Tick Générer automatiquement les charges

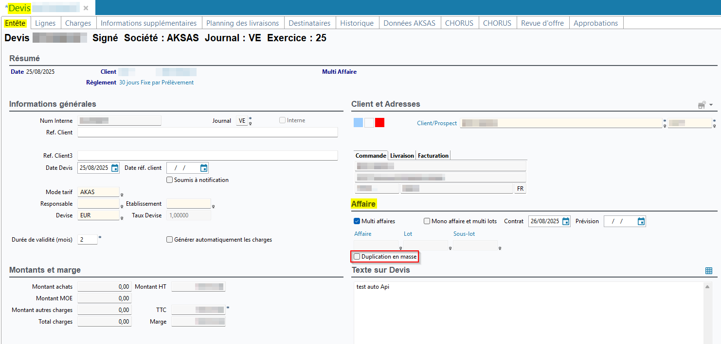point(170,240)
